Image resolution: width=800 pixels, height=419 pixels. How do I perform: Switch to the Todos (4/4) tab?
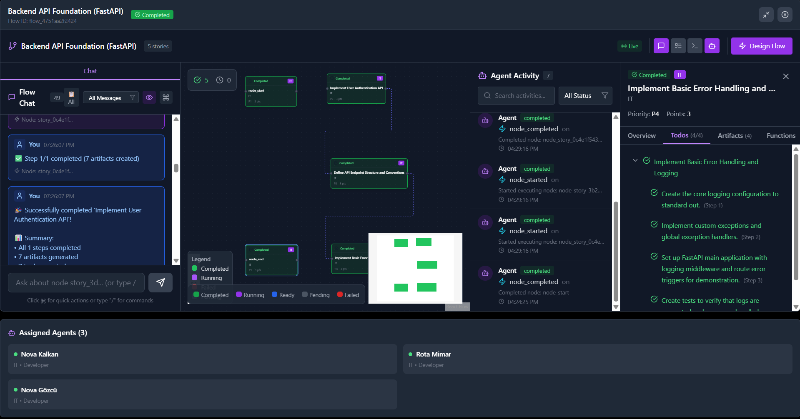(687, 135)
